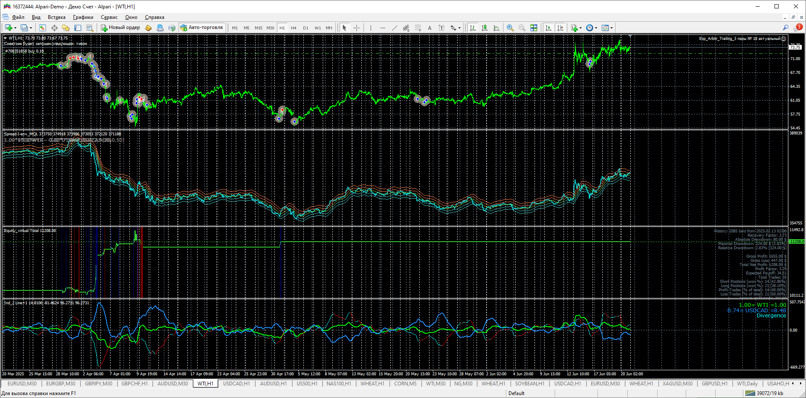Select the text 'A' tool

click(x=429, y=28)
